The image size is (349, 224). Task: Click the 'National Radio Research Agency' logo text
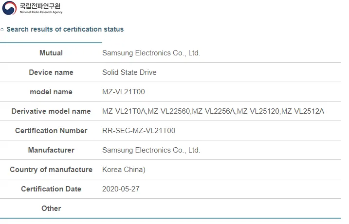(41, 12)
